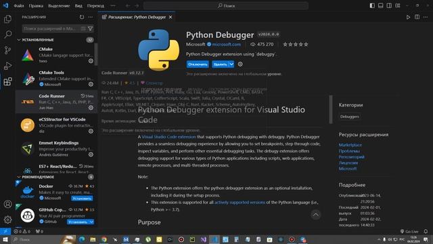Close the Python Debugger extension tab
Image resolution: width=433 pixels, height=244 pixels.
pos(170,17)
